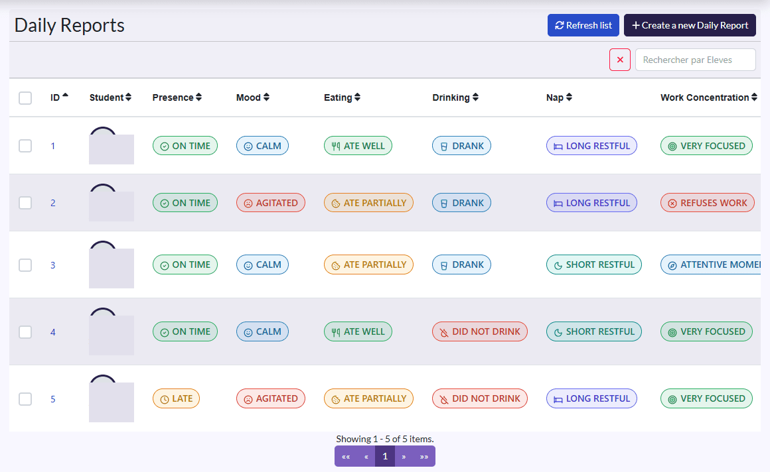The height and width of the screenshot is (472, 770).
Task: Click the DID NOT DRINK badge in row 5
Action: tap(480, 398)
